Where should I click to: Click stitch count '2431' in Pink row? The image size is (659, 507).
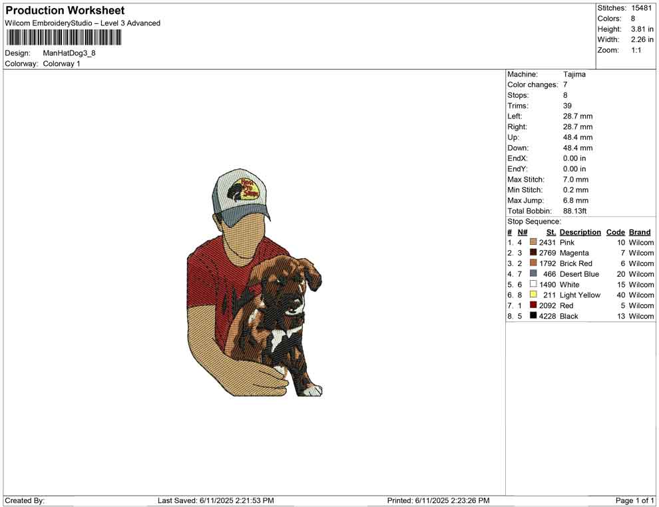548,242
